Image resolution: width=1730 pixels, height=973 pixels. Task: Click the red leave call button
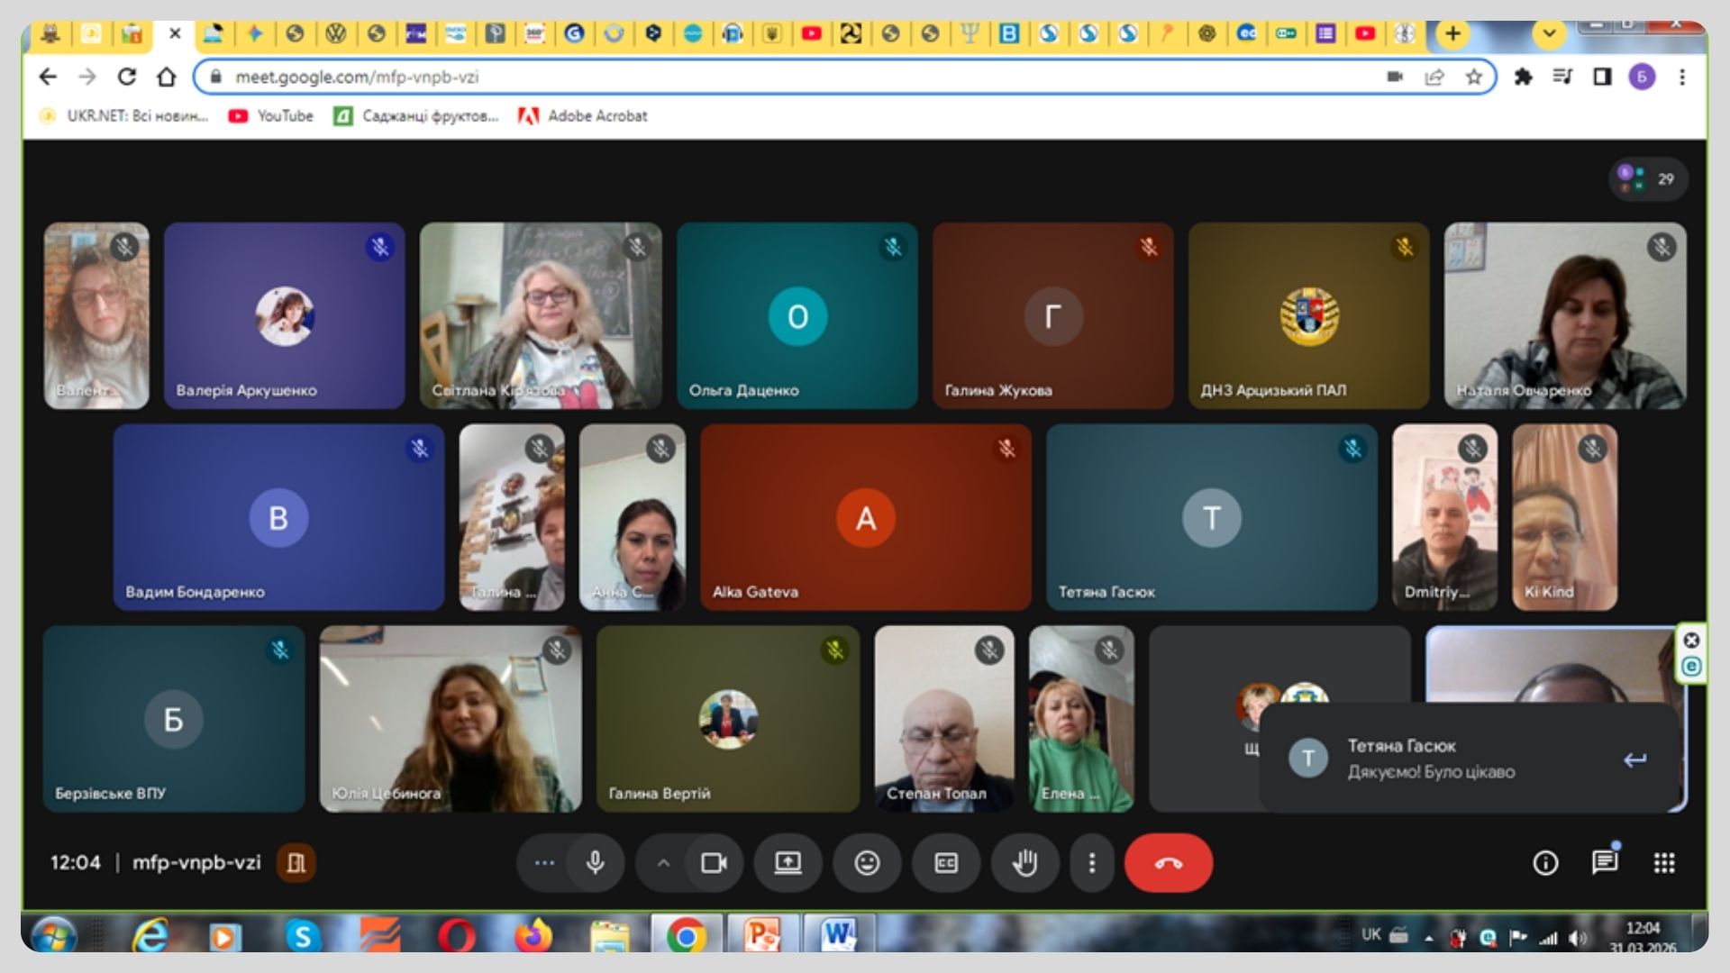click(x=1168, y=863)
